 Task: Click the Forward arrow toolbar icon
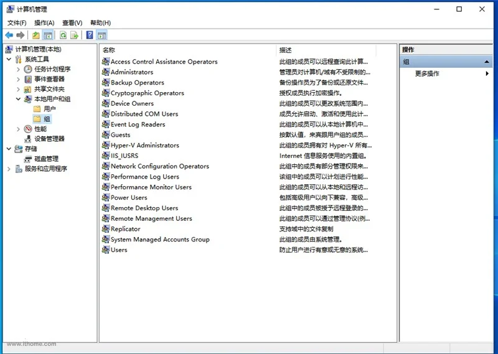click(21, 35)
